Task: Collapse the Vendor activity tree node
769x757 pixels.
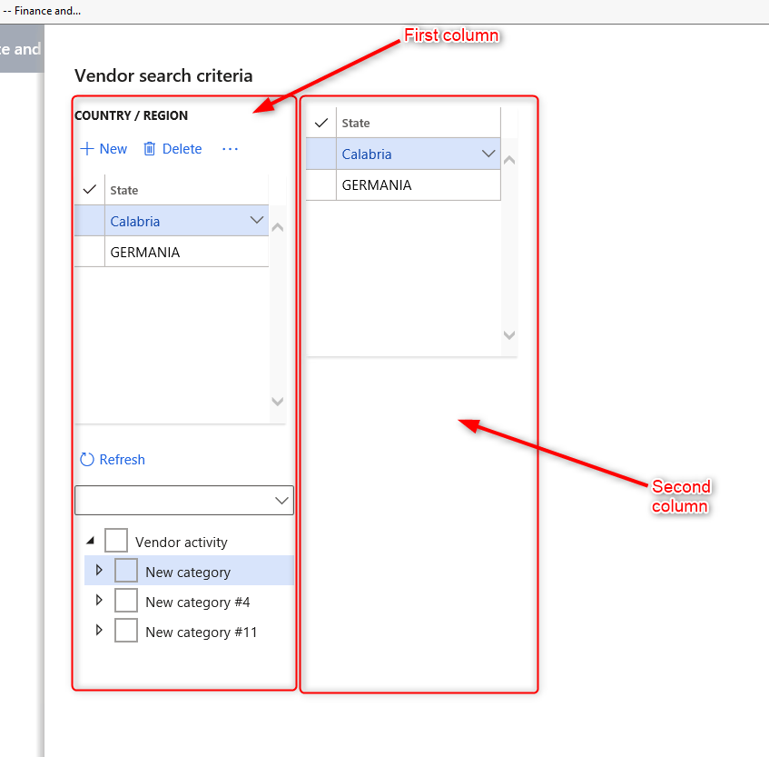Action: tap(90, 541)
